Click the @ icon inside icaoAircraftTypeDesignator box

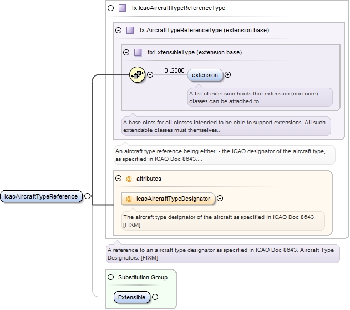pos(129,199)
